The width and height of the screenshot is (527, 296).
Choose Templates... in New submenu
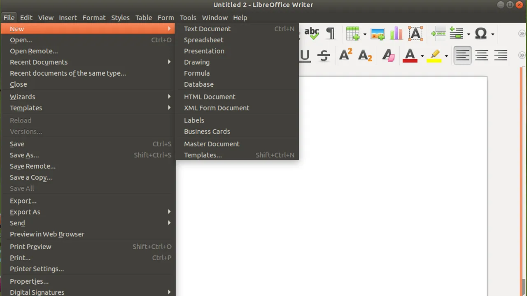[237, 155]
